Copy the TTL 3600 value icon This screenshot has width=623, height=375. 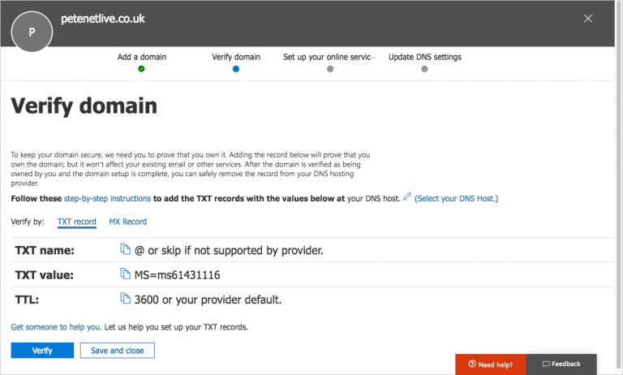125,299
